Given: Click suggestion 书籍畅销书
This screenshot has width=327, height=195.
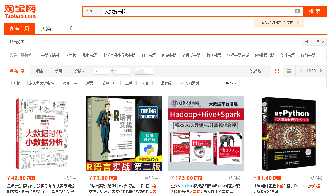Looking at the screenshot, I should point(50,55).
